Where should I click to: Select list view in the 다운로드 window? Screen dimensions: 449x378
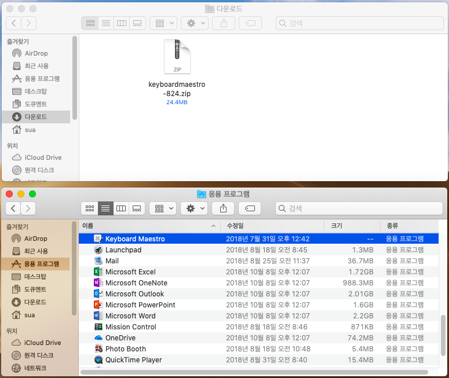tap(106, 23)
